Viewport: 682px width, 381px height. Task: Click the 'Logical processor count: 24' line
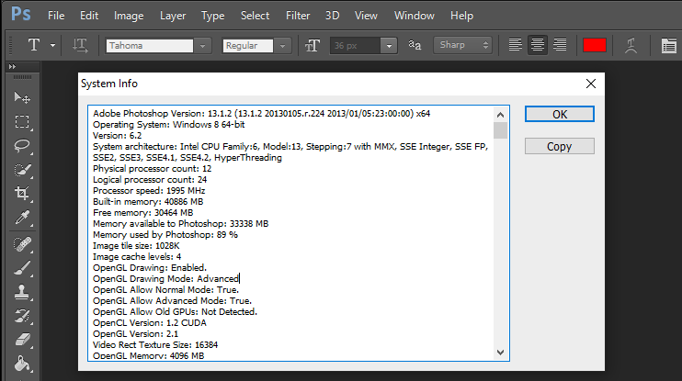(x=150, y=180)
